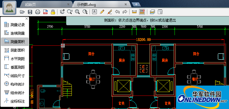This screenshot has width=229, height=109.
Task: Click the right 玄关 label
Action: [x=168, y=103]
